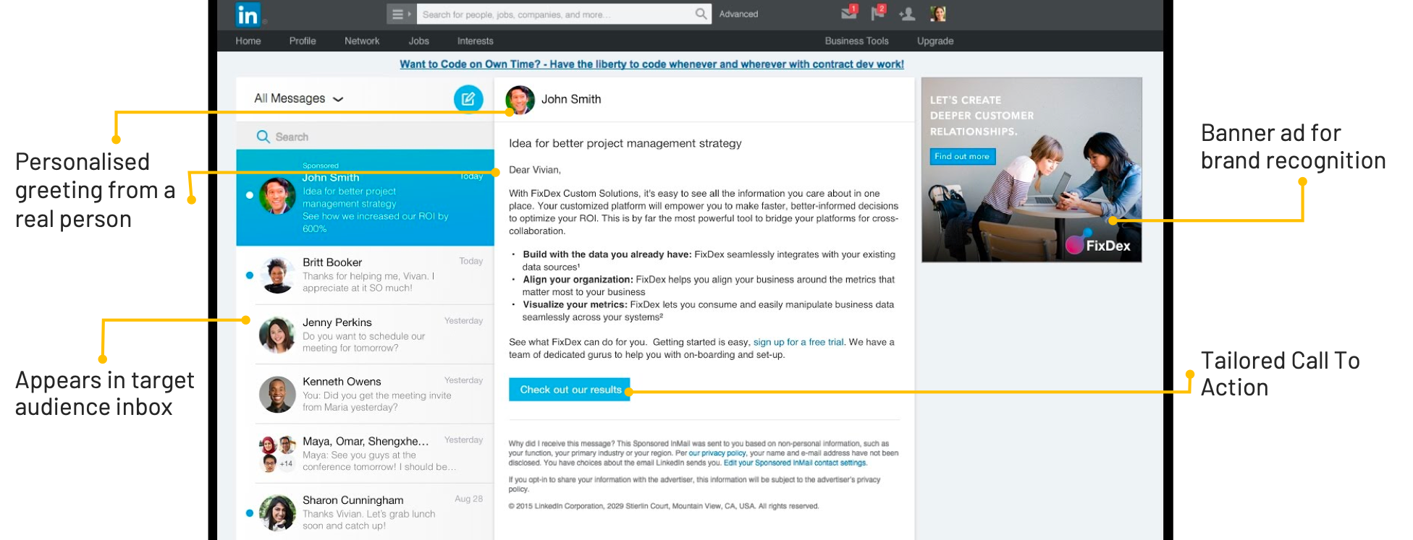Viewport: 1413px width, 540px height.
Task: Click Sharon Cunningham's avatar photo
Action: tap(277, 513)
